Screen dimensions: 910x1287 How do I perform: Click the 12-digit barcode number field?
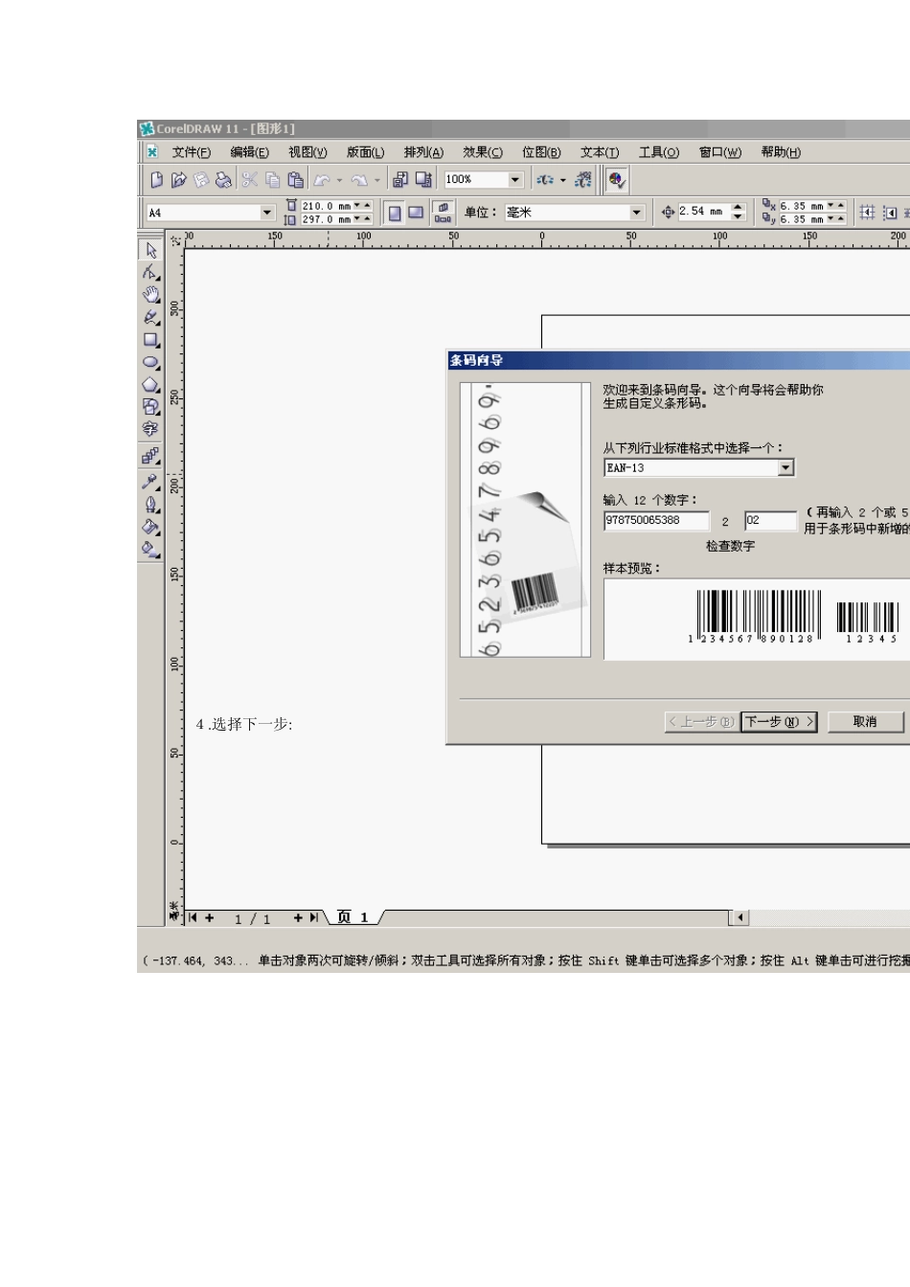point(656,520)
